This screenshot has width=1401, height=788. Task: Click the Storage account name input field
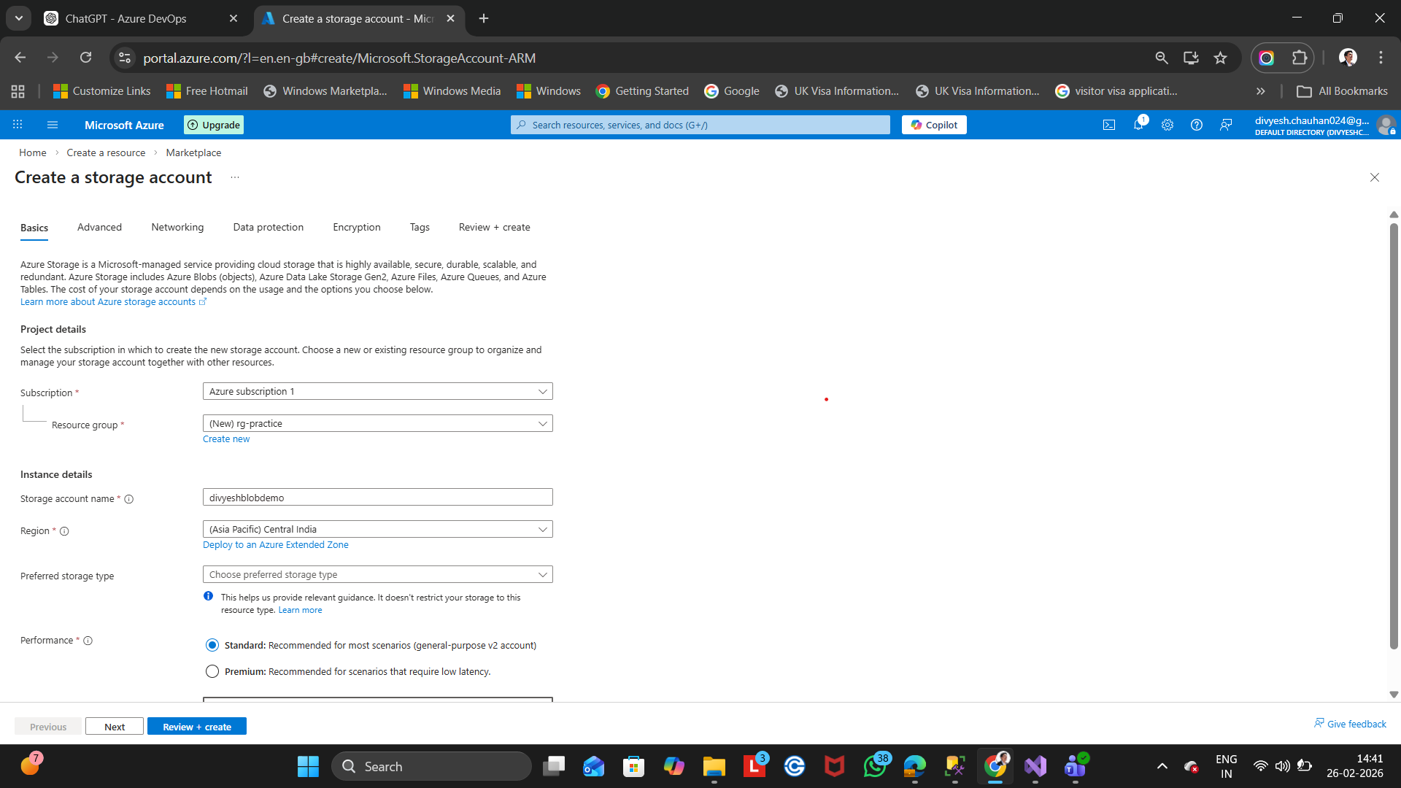(377, 498)
